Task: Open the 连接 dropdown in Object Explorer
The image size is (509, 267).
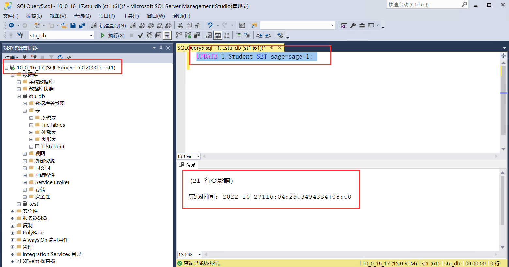Action: 12,58
